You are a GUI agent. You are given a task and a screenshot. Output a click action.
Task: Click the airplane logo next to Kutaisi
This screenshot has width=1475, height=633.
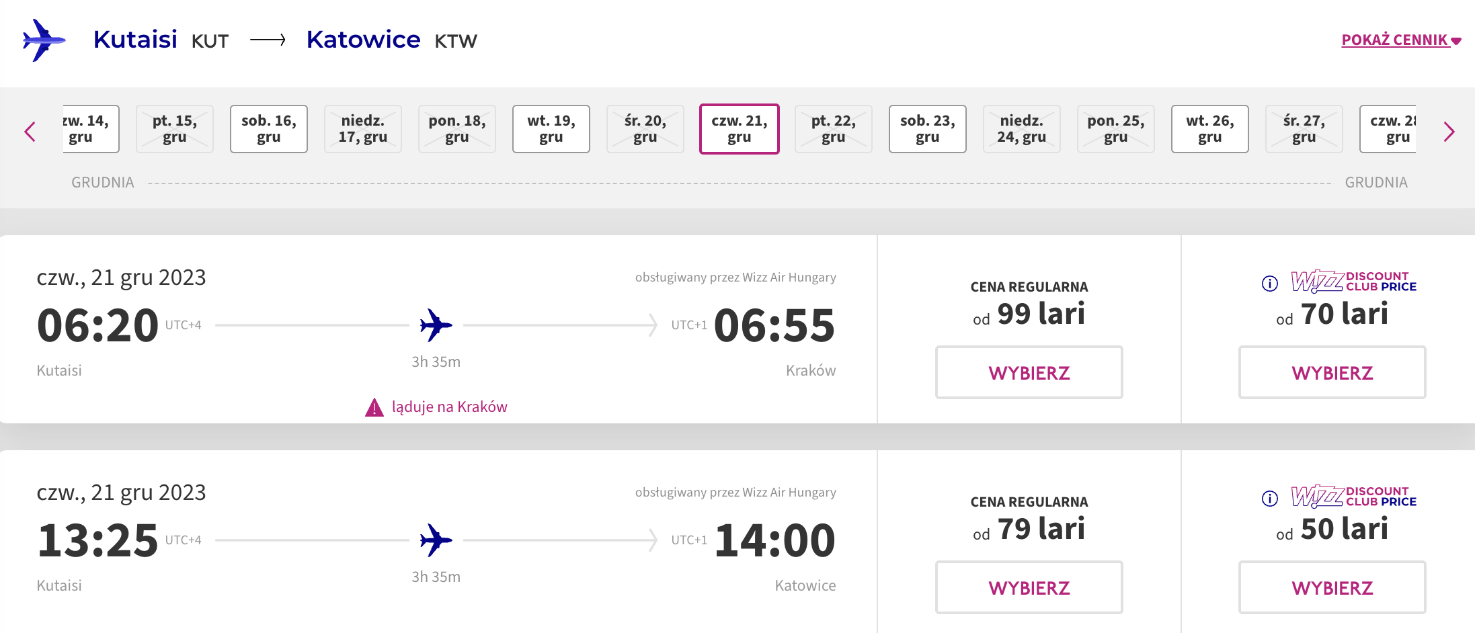point(43,40)
